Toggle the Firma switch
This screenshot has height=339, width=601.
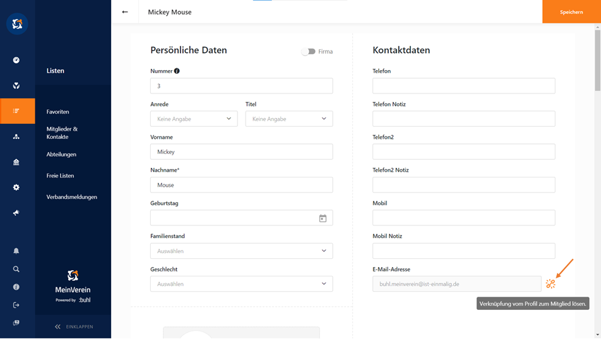(x=308, y=51)
